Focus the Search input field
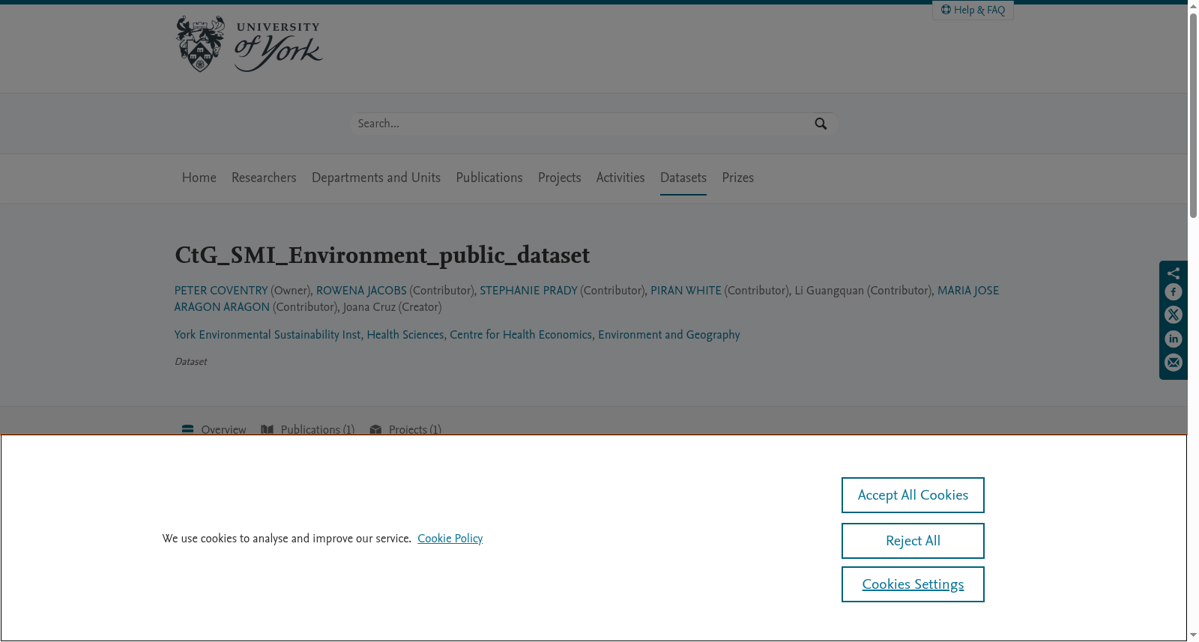This screenshot has width=1199, height=642. click(582, 124)
